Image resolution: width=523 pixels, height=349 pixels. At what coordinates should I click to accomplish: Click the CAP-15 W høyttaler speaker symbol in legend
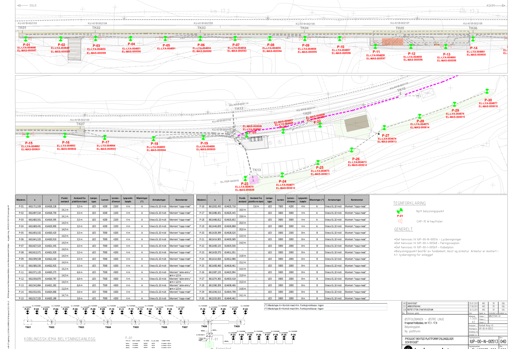pos(400,221)
